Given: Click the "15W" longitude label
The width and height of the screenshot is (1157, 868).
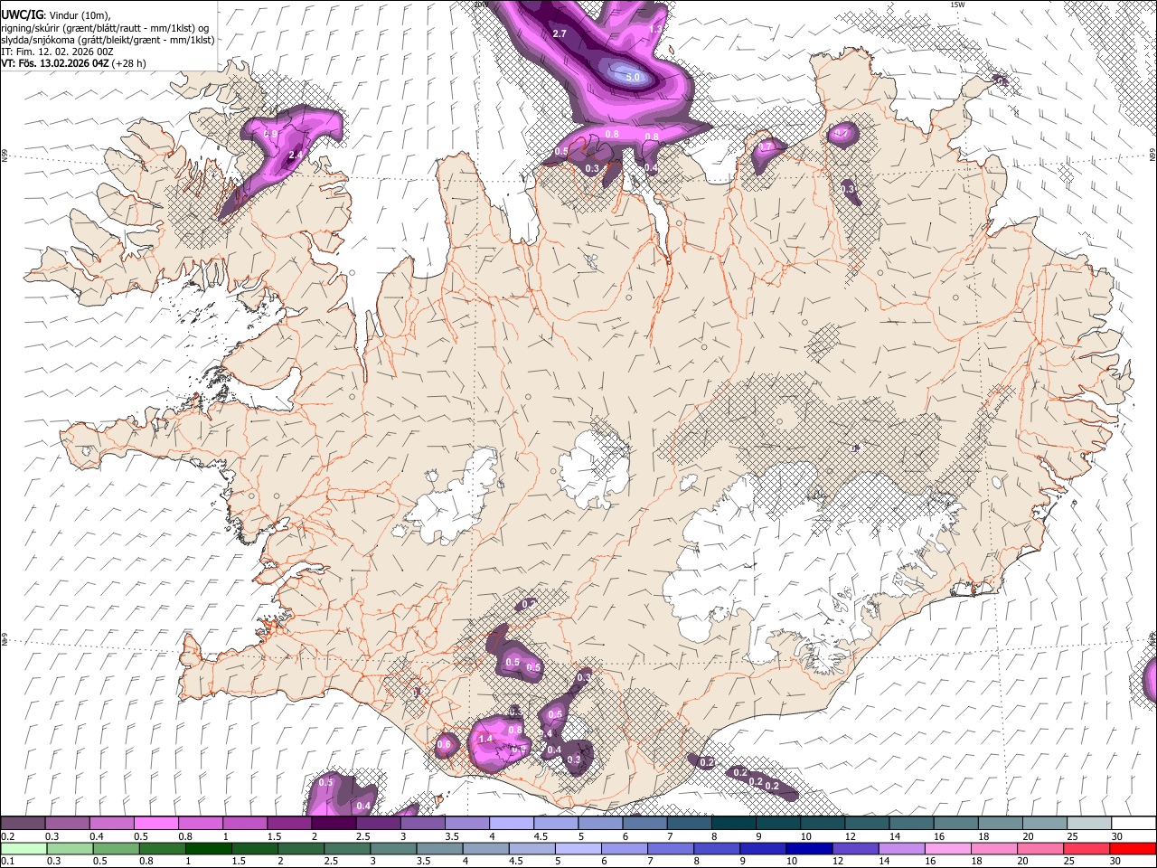Looking at the screenshot, I should click(x=957, y=5).
